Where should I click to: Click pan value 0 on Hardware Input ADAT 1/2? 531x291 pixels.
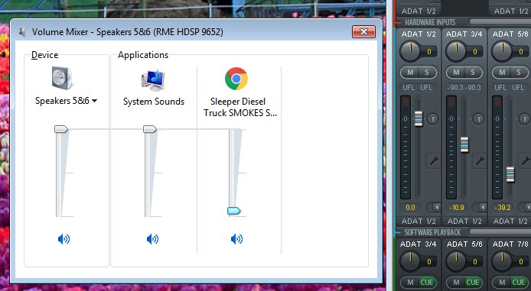429,52
